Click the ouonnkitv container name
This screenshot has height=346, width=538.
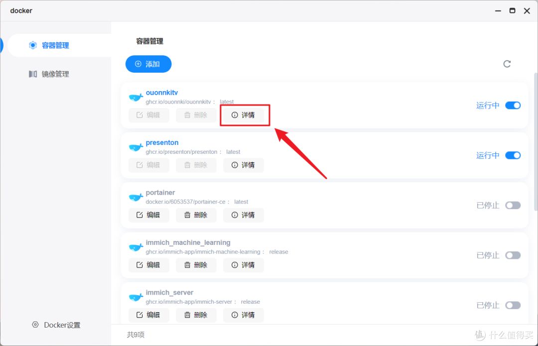click(x=161, y=93)
